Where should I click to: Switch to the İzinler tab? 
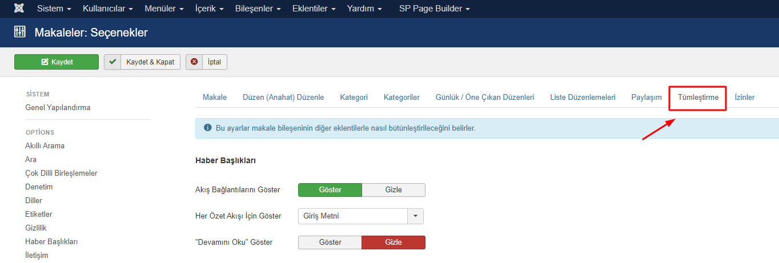coord(744,98)
